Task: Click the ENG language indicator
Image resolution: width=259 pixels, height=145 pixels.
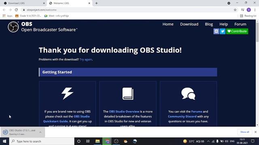Action: click(232, 141)
